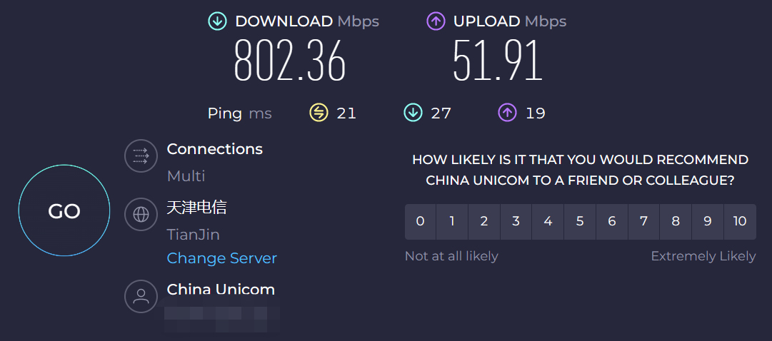Click the globe server icon
The width and height of the screenshot is (772, 341).
pos(141,214)
